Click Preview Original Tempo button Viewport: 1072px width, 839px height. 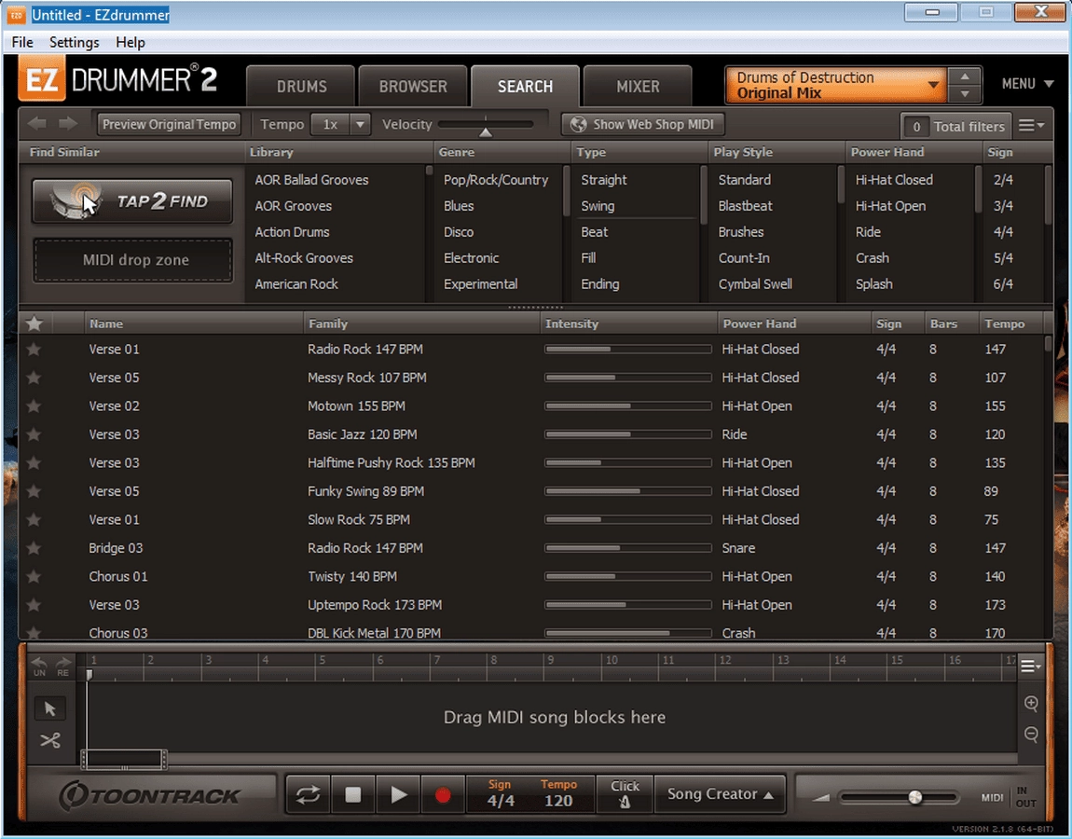169,124
